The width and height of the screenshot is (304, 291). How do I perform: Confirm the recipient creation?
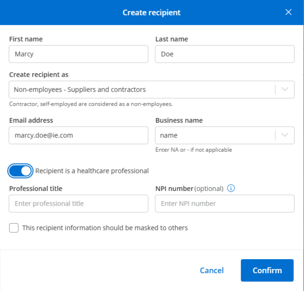coord(267,270)
